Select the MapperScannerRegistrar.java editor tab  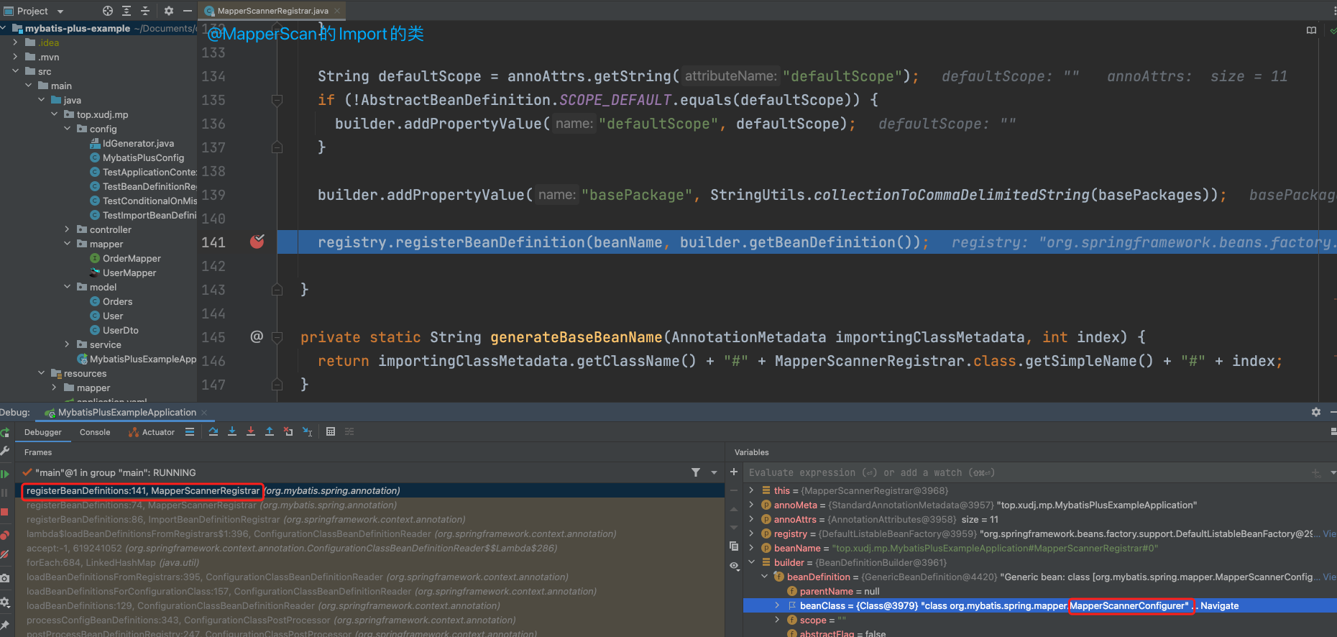[272, 11]
